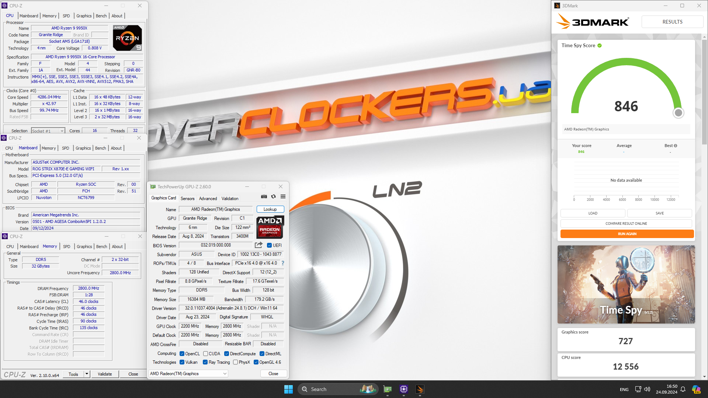Toggle the CUDA checkbox
The image size is (708, 398).
tap(205, 354)
